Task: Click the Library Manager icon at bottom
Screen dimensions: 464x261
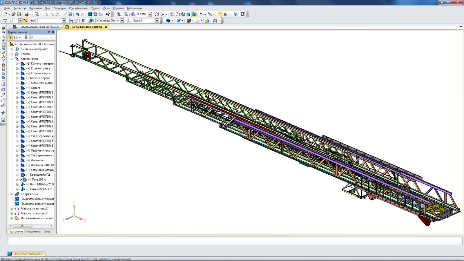Action: point(10,254)
